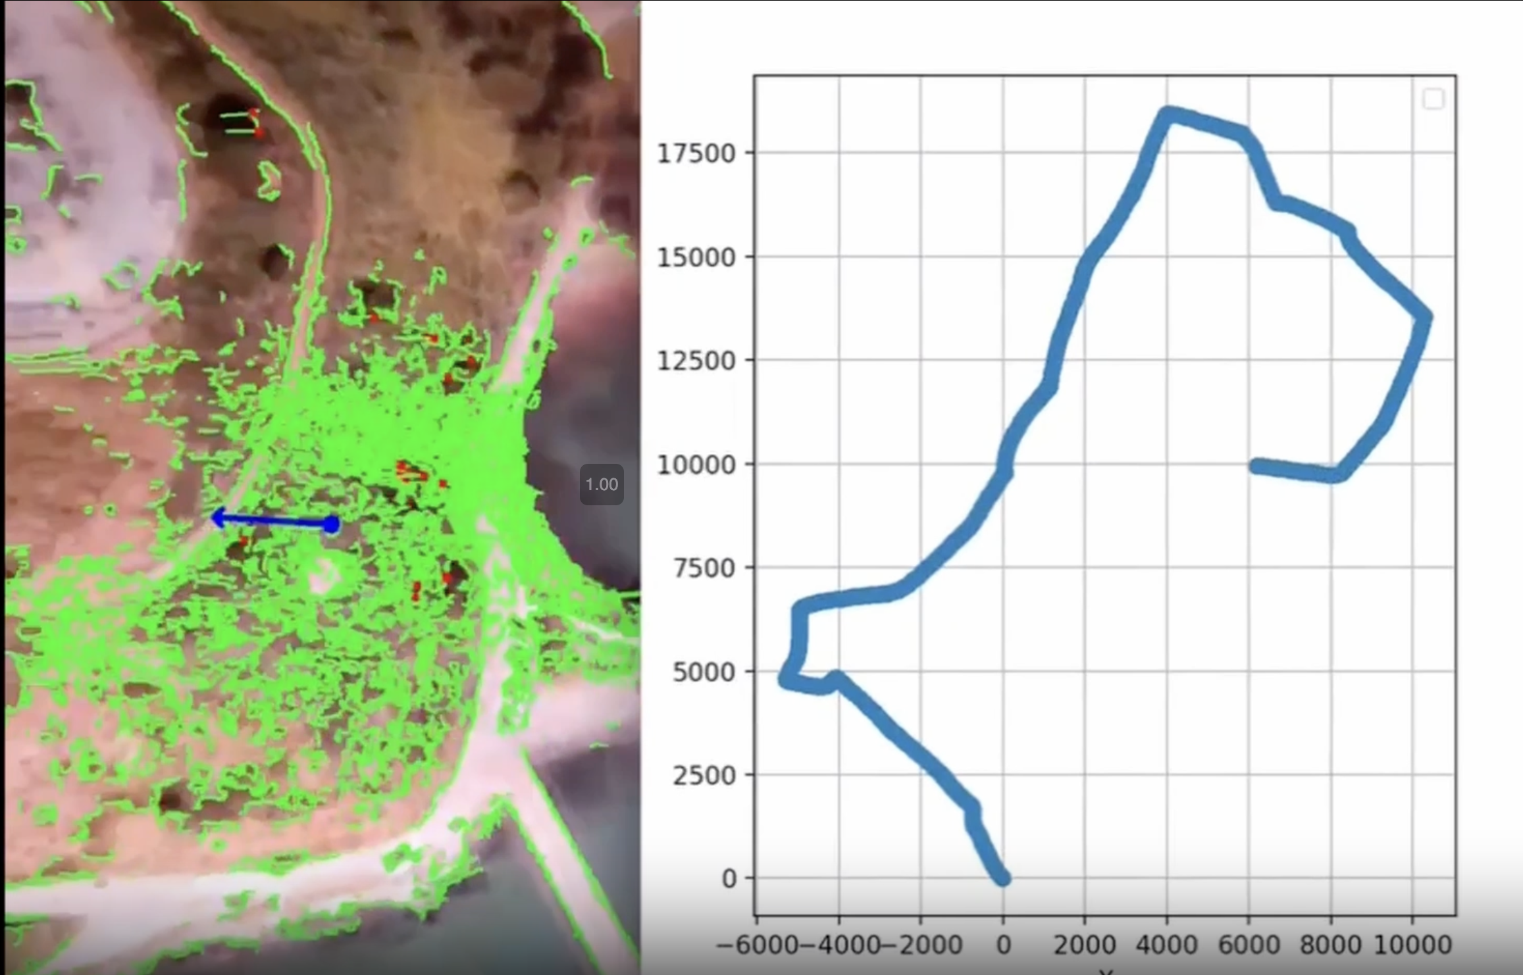The width and height of the screenshot is (1523, 975).
Task: Click the 15000 y-axis tick label
Action: click(696, 257)
